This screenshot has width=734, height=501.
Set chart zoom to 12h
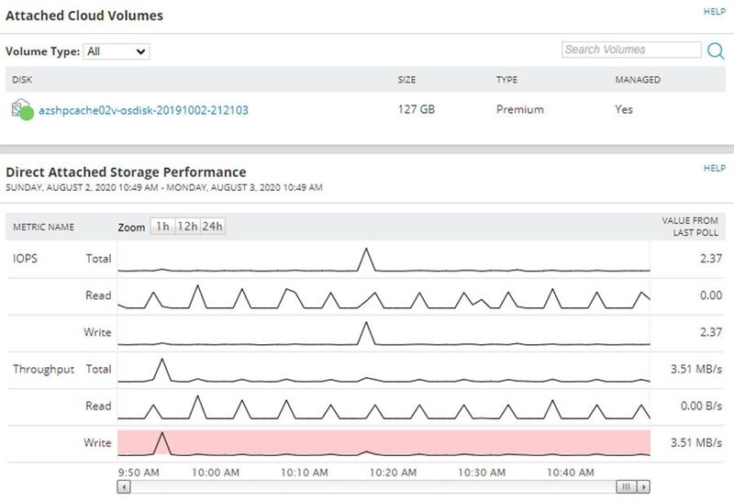[187, 226]
